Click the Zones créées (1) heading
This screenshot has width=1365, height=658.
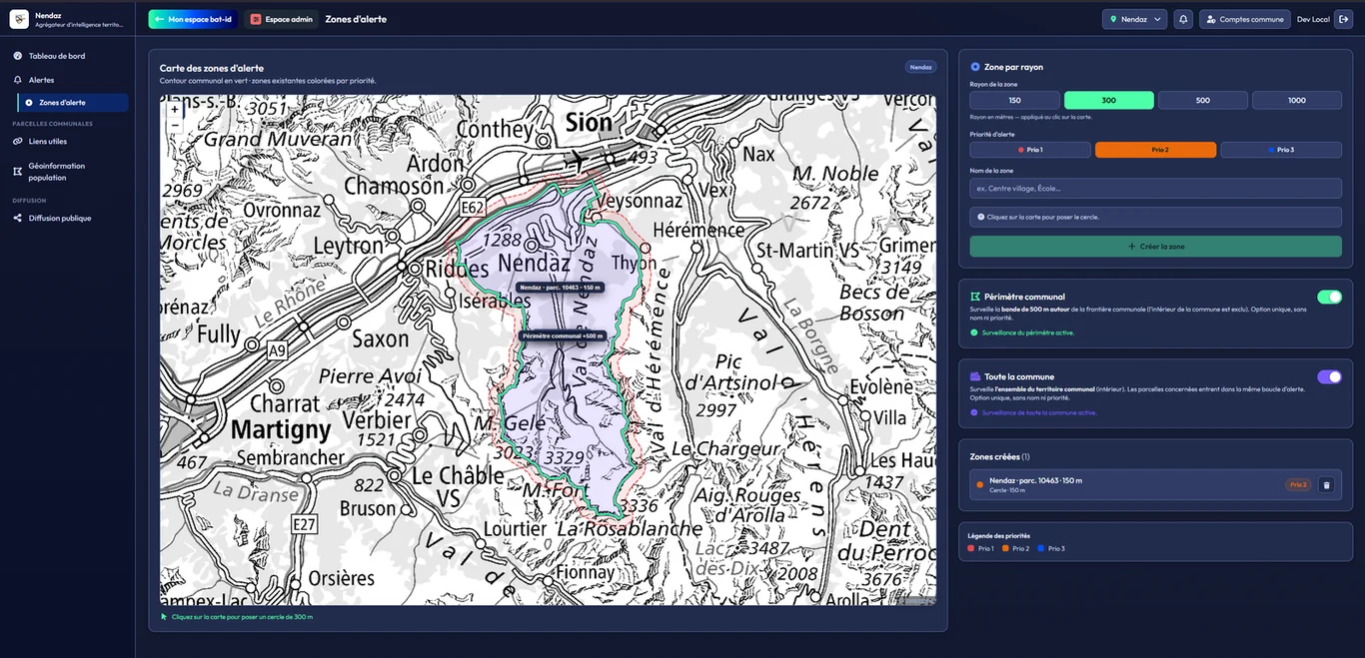(999, 456)
